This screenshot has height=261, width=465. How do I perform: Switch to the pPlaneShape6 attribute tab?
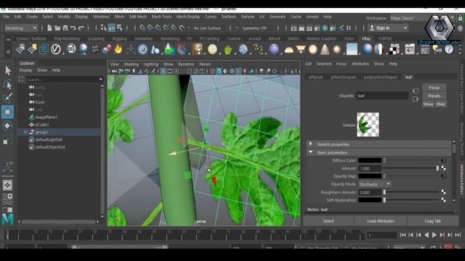pyautogui.click(x=343, y=78)
